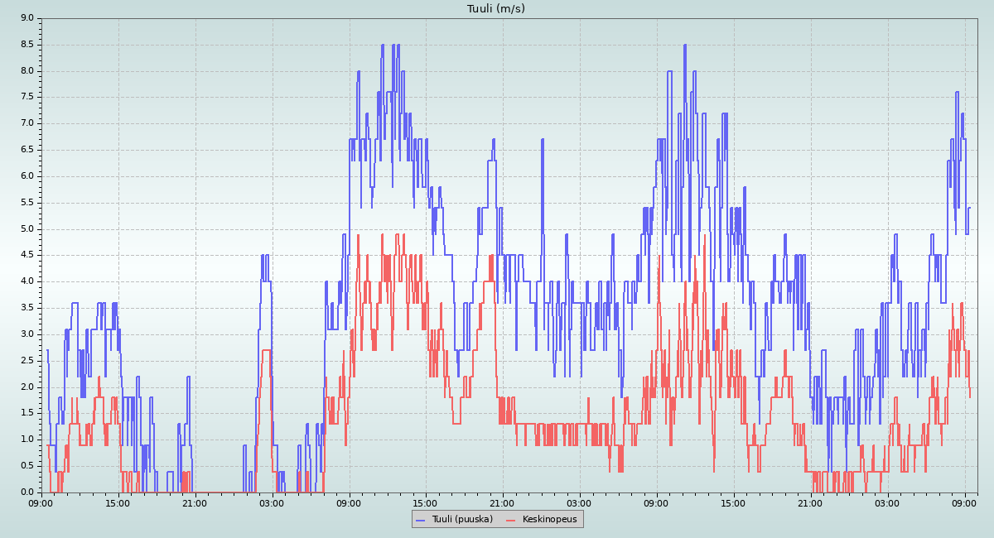The image size is (994, 538).
Task: Click the leftmost 09:00 time axis label
Action: tap(41, 502)
